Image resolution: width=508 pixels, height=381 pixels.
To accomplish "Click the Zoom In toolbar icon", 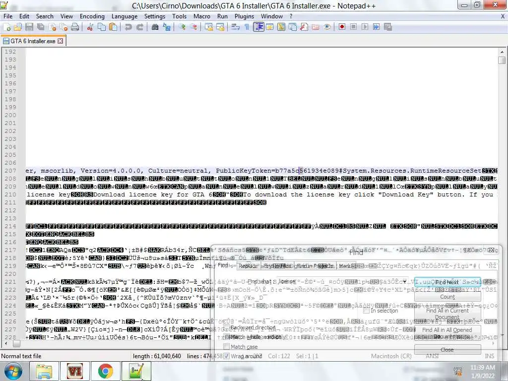I will (x=182, y=27).
